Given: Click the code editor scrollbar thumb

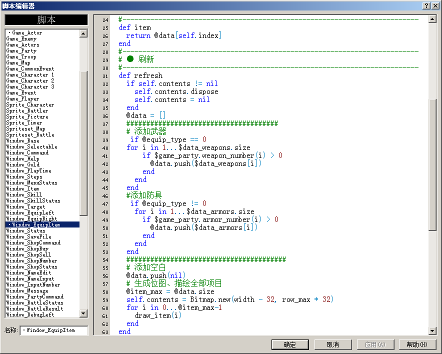Looking at the screenshot, I should pyautogui.click(x=432, y=165).
